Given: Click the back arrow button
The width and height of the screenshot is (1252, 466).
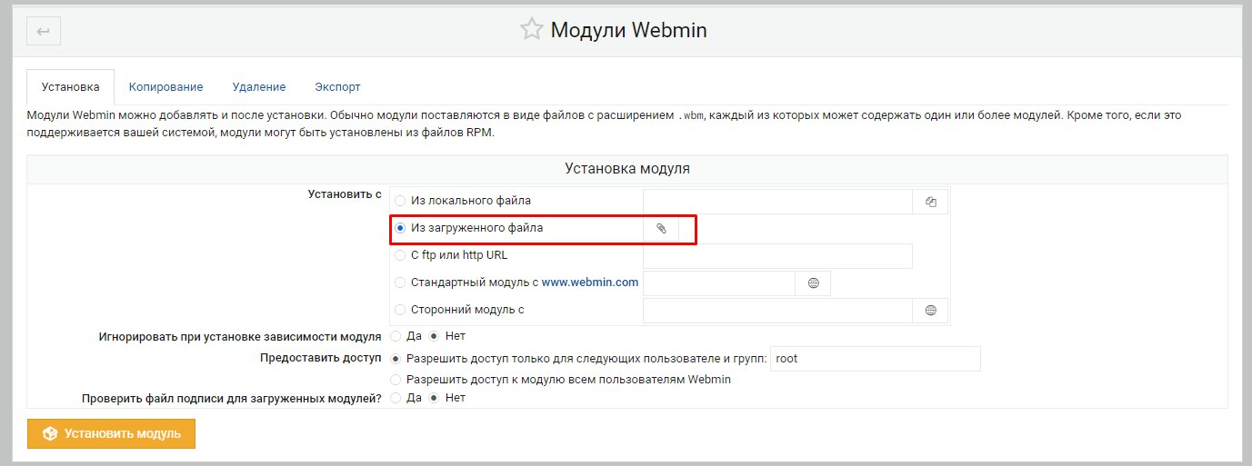Looking at the screenshot, I should [x=44, y=32].
